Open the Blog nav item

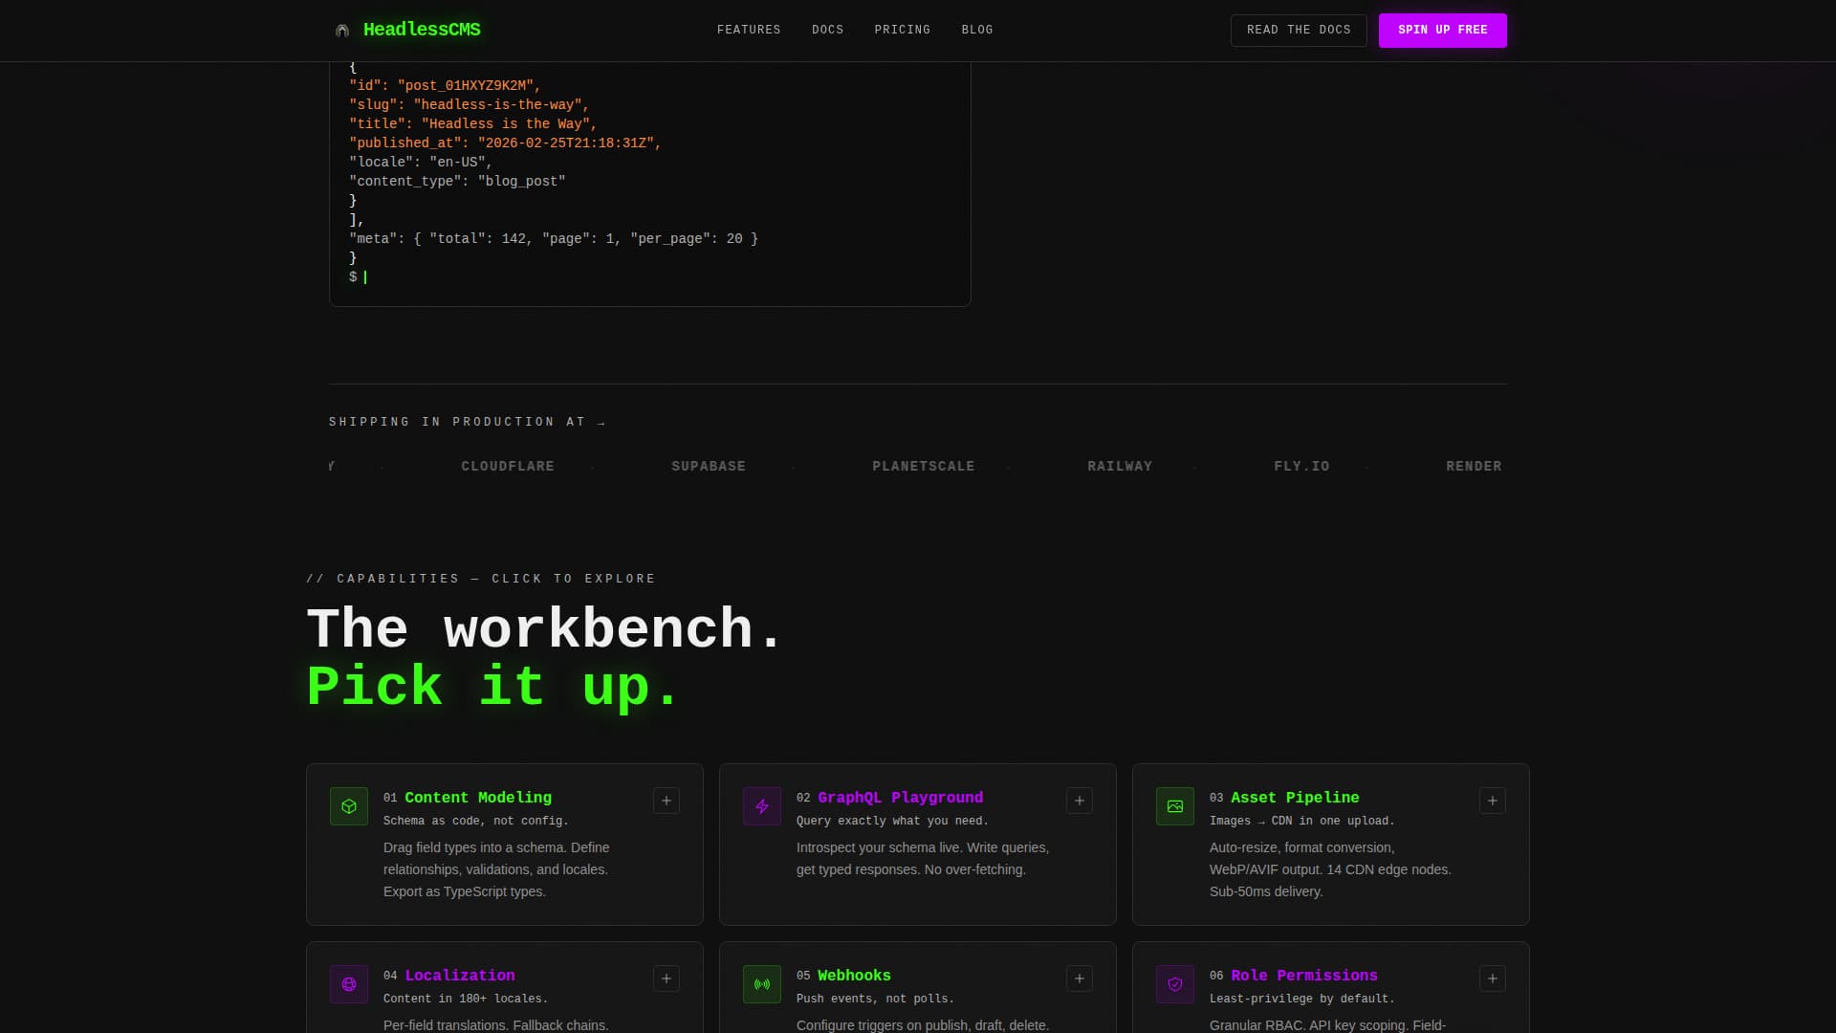coord(977,30)
